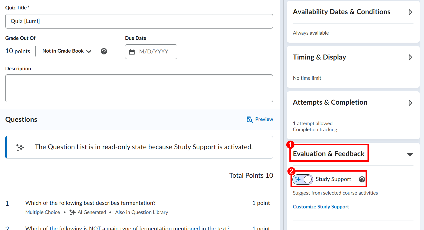This screenshot has height=230, width=424.
Task: Click the Preview magnifier icon
Action: coord(250,119)
